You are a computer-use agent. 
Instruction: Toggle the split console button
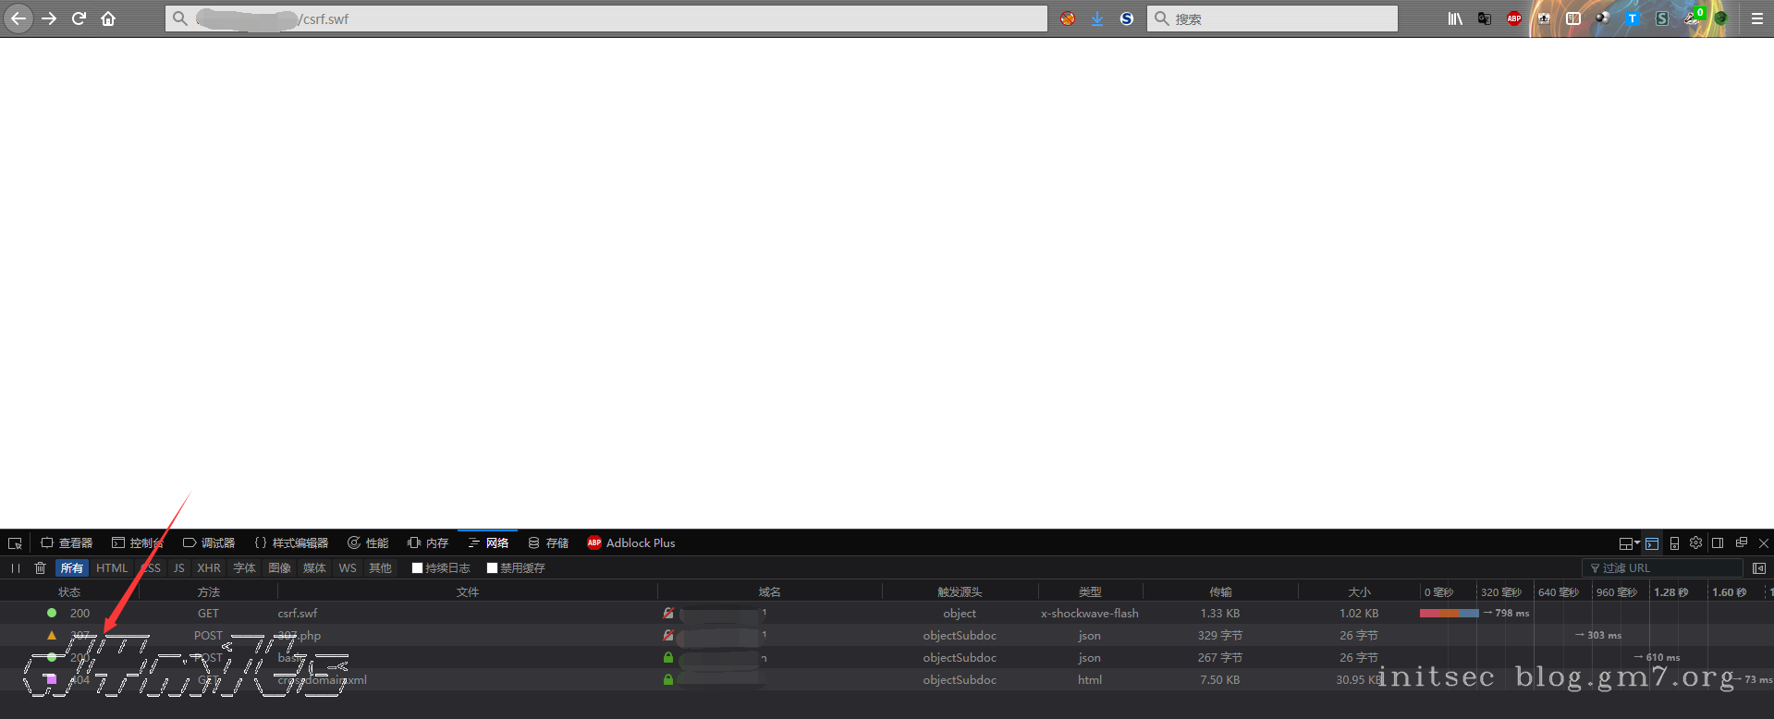click(1652, 543)
